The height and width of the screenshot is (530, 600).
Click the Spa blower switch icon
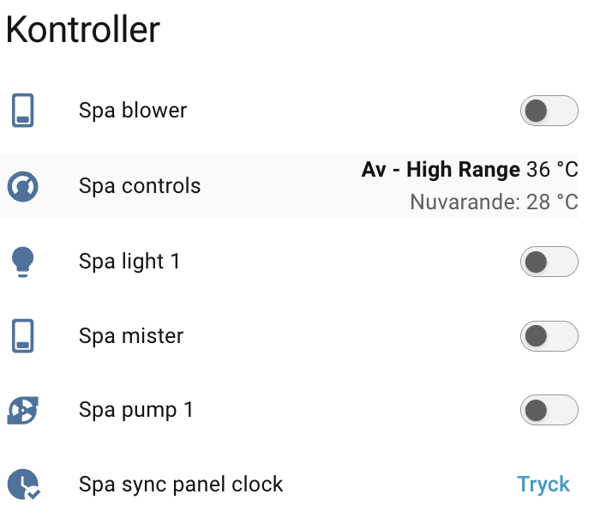(22, 111)
